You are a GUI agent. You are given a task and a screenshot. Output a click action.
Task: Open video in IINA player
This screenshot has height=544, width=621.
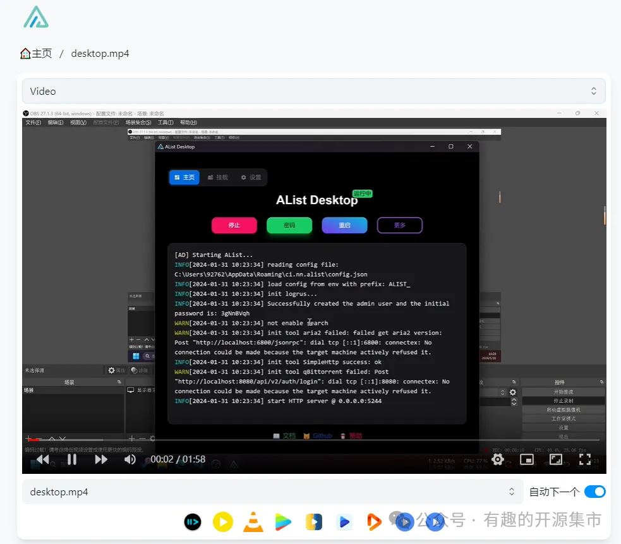click(193, 522)
